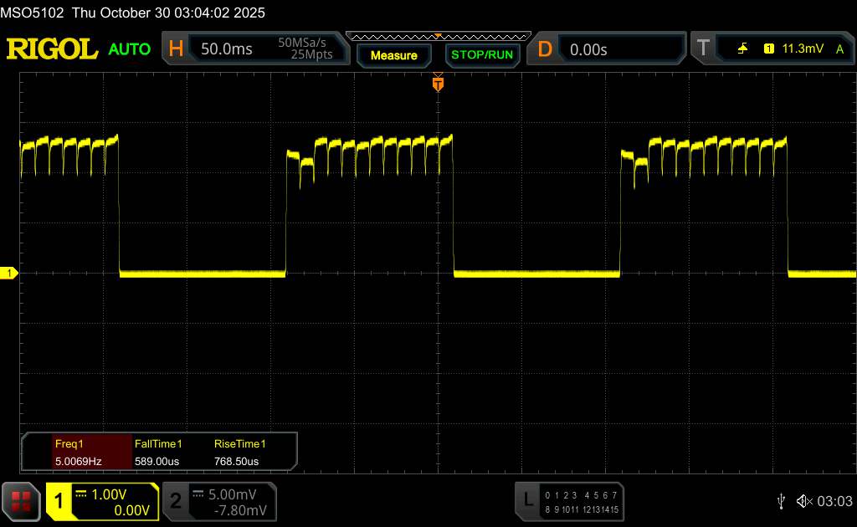Open the 0.00s delay value setting
The width and height of the screenshot is (857, 527).
[588, 49]
